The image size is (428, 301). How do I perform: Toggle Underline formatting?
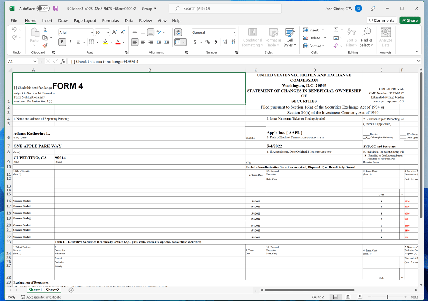click(78, 42)
